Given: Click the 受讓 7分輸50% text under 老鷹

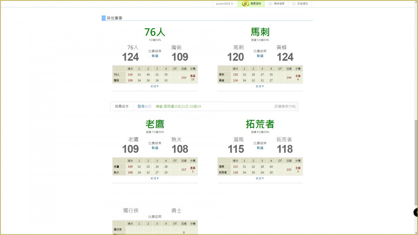Looking at the screenshot, I should click(155, 132).
